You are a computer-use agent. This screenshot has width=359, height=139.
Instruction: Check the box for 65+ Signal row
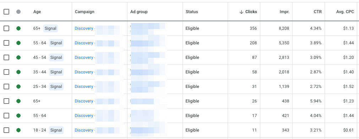6,28
